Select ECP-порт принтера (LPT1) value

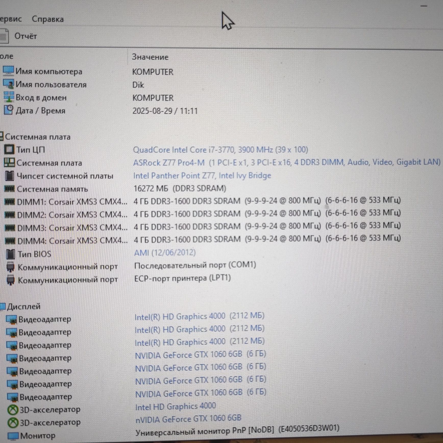click(182, 278)
